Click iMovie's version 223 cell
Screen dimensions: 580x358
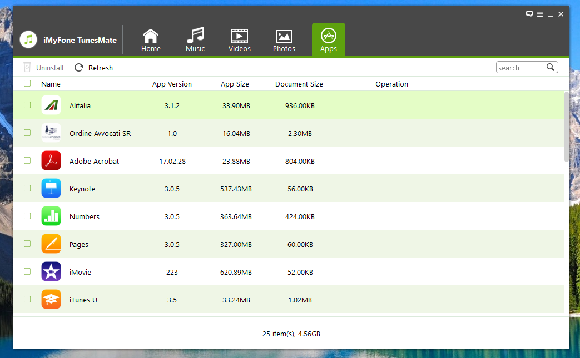pos(172,273)
